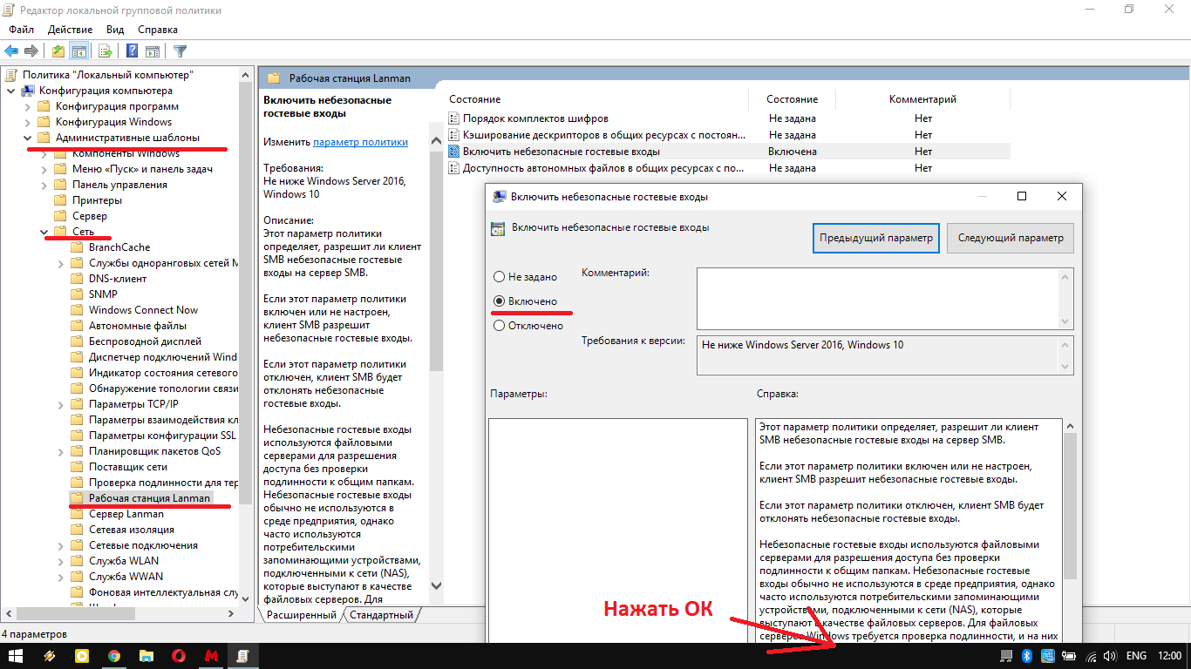Viewport: 1191px width, 669px height.
Task: Open File Explorer from the taskbar
Action: tap(146, 655)
